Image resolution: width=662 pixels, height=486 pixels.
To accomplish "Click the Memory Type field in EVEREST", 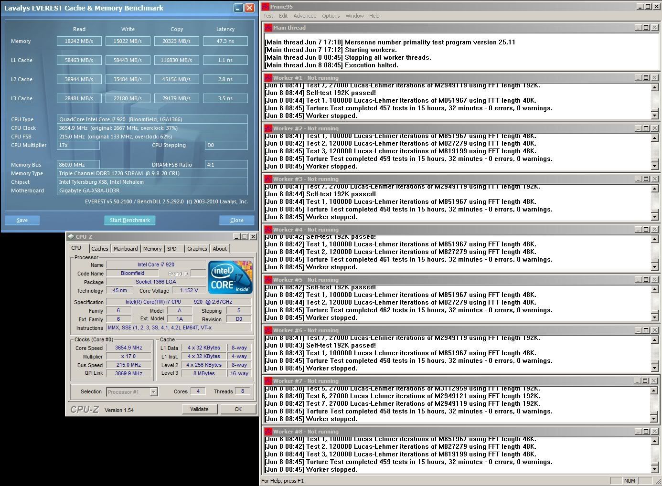I will [152, 173].
